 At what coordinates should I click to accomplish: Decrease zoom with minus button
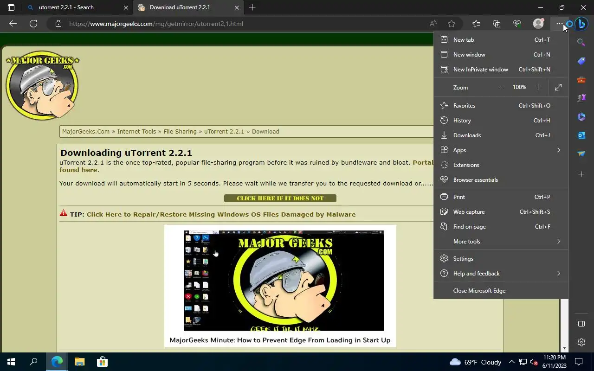point(501,87)
